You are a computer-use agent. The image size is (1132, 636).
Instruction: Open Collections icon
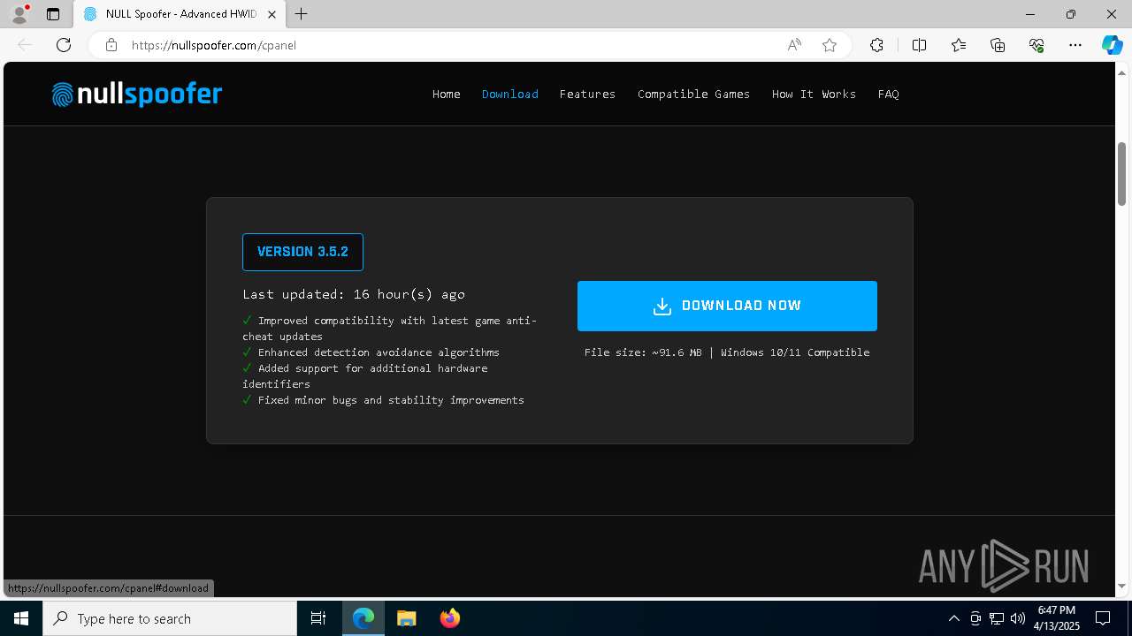[x=998, y=45]
